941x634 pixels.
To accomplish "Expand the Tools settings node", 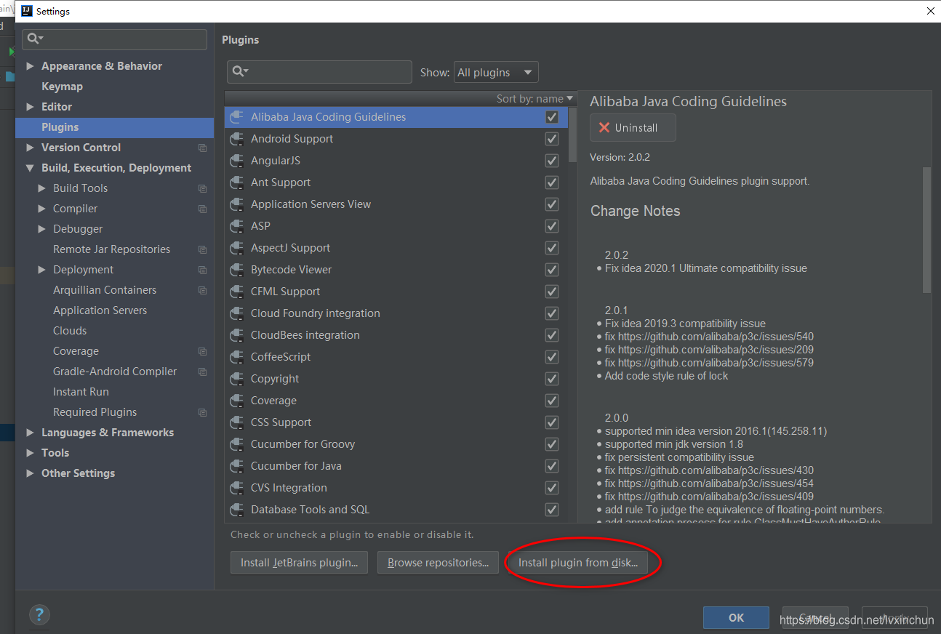I will pyautogui.click(x=30, y=453).
